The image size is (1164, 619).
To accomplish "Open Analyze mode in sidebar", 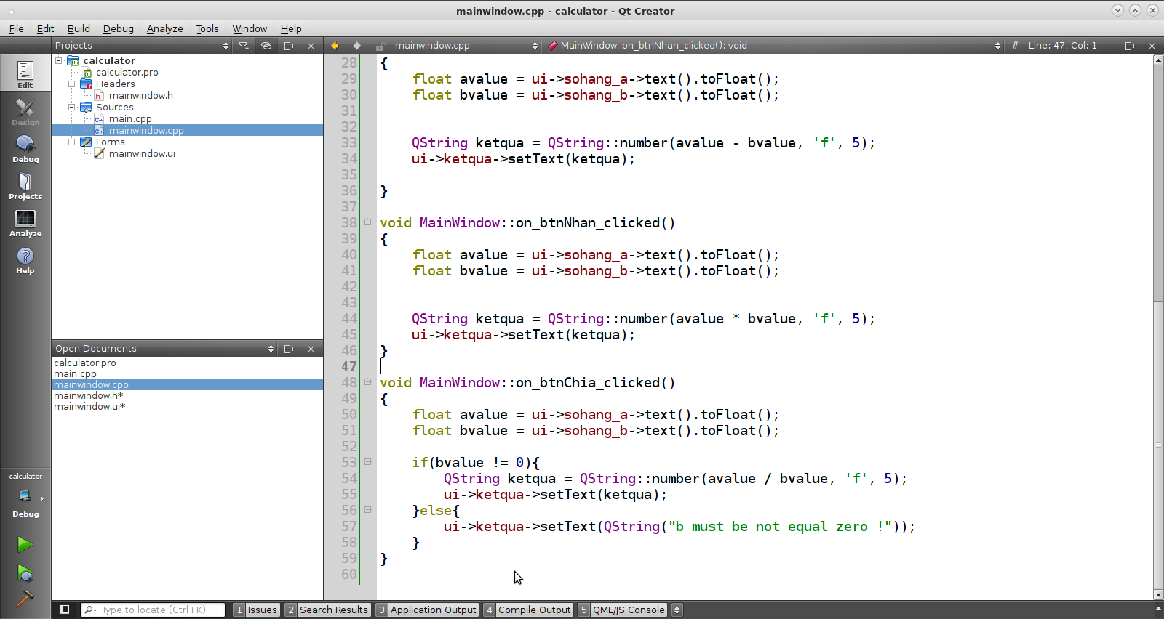I will [25, 222].
